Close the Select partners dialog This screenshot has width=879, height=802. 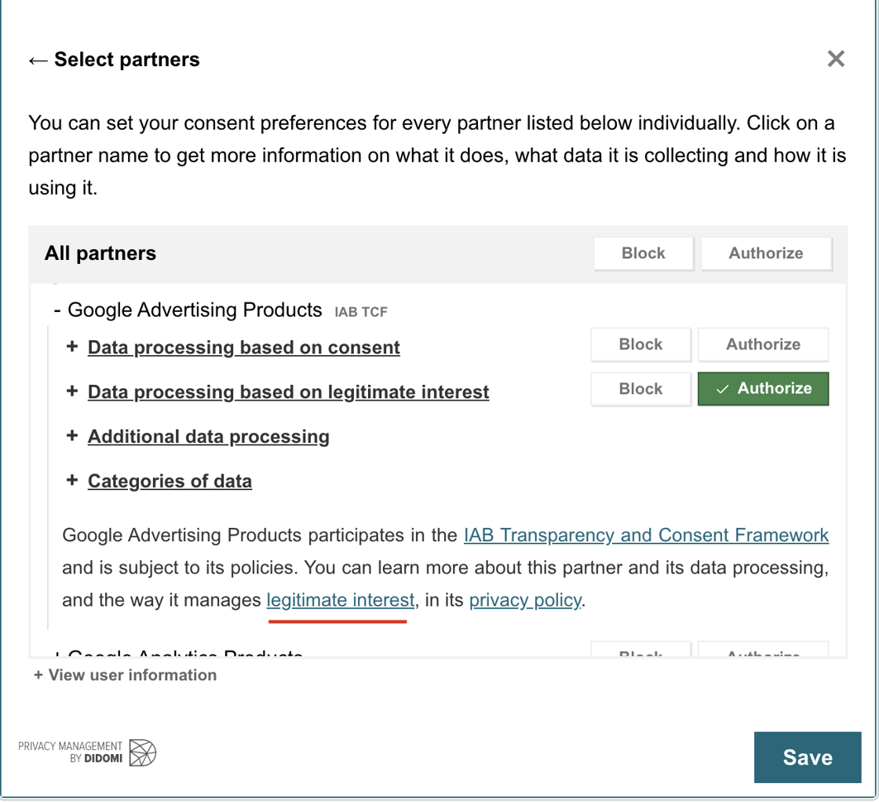(835, 58)
